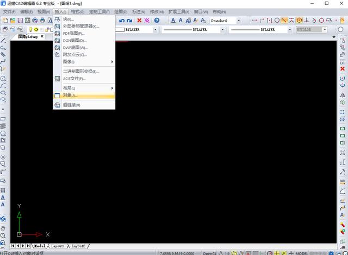Select the Rectangle tool in left toolbar
348x255 pixels.
pos(3,119)
